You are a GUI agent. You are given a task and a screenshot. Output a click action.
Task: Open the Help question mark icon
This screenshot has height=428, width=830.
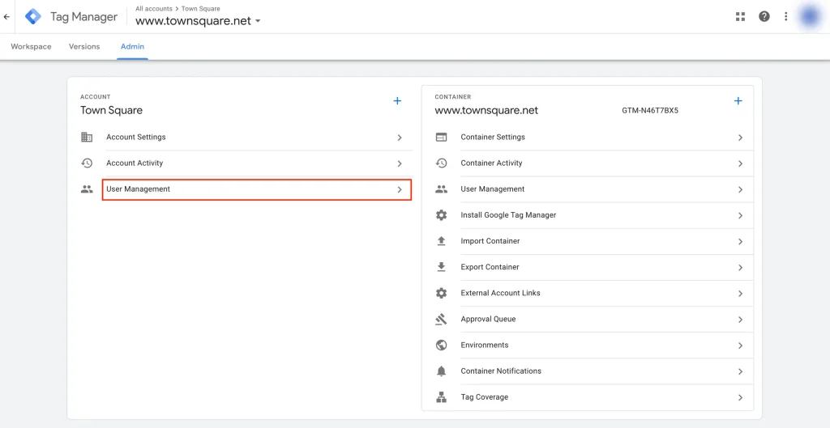point(764,16)
